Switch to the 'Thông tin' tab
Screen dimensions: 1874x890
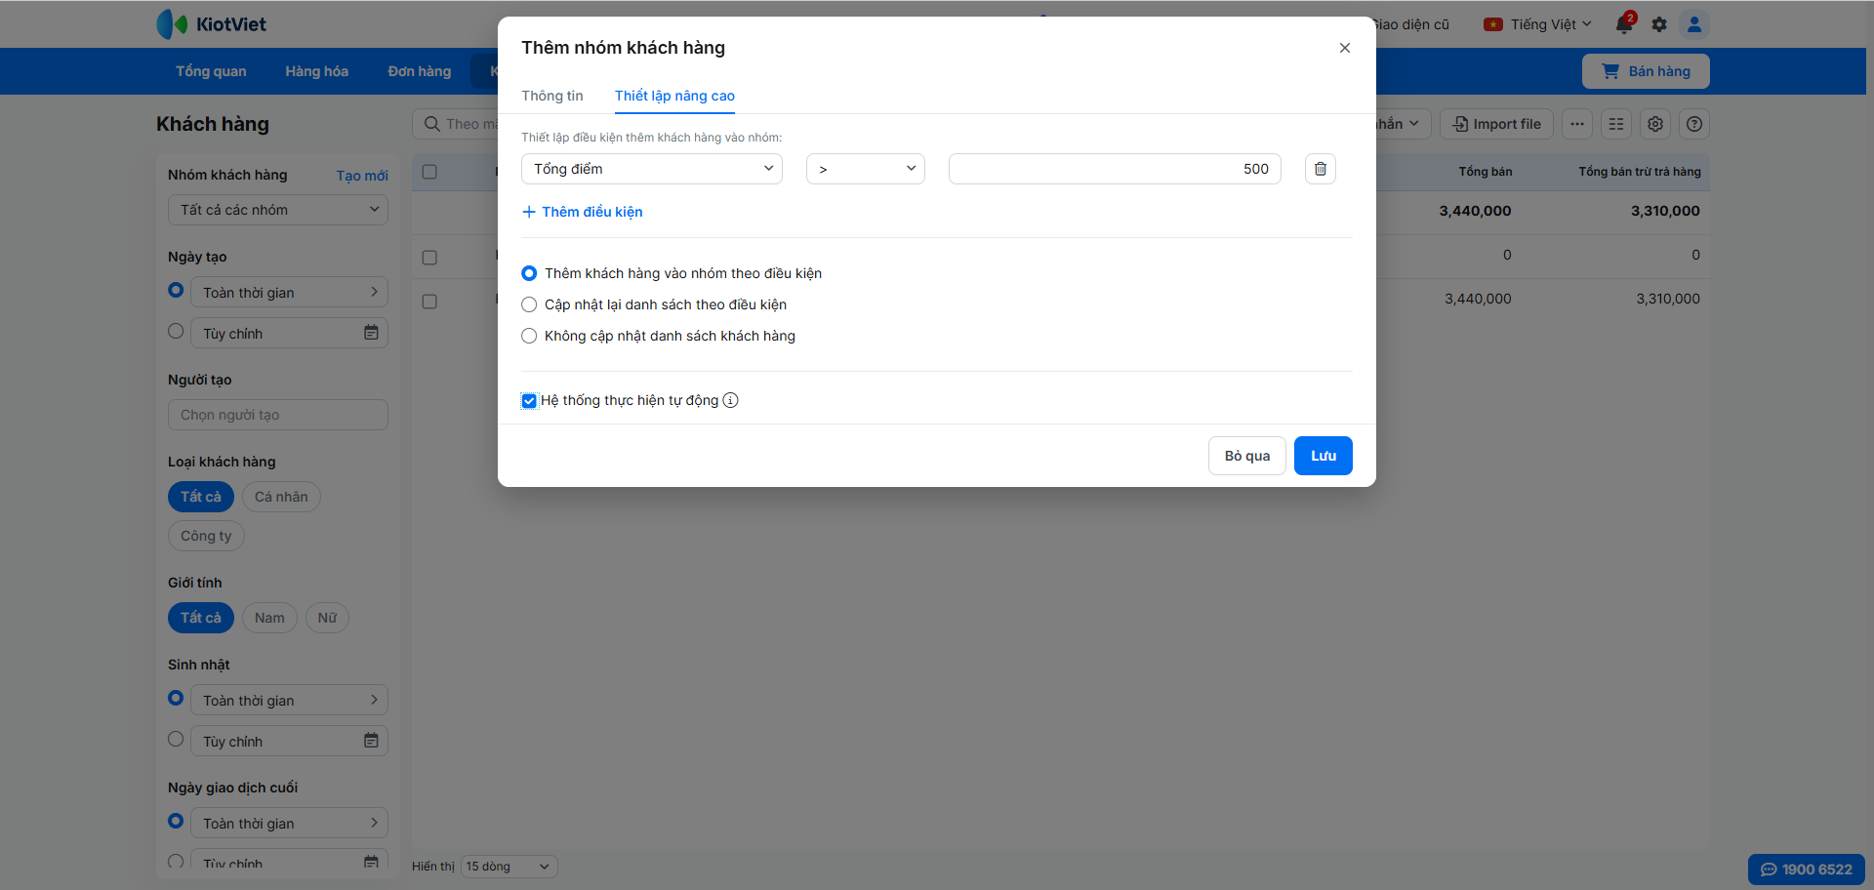click(552, 96)
